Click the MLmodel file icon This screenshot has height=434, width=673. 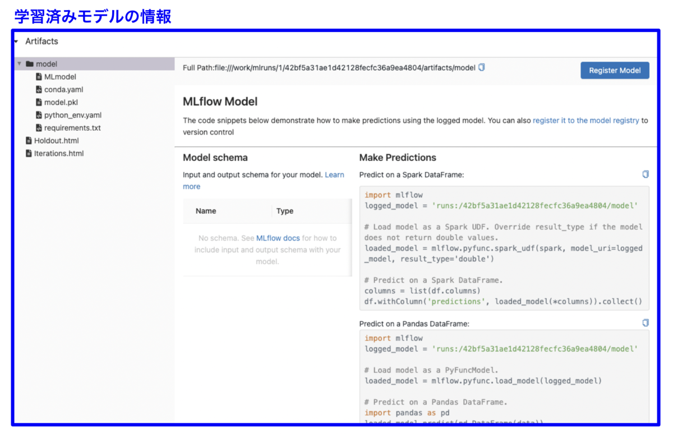coord(39,77)
